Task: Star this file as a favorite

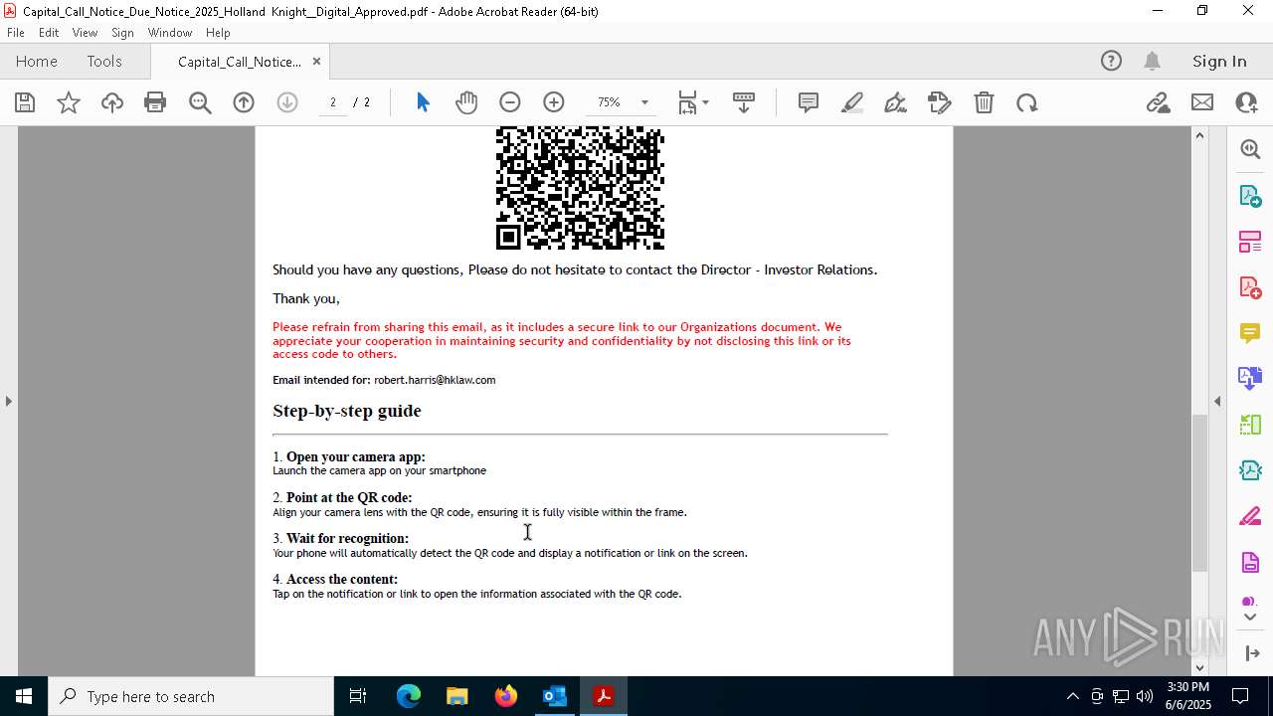Action: (x=69, y=102)
